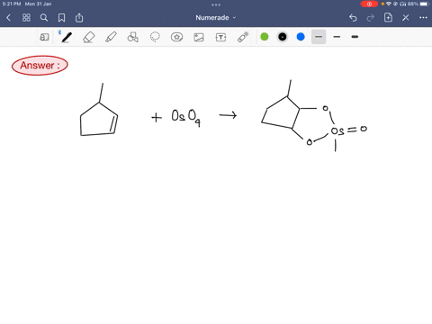
Task: Open the thumbnail grid view
Action: [x=26, y=18]
